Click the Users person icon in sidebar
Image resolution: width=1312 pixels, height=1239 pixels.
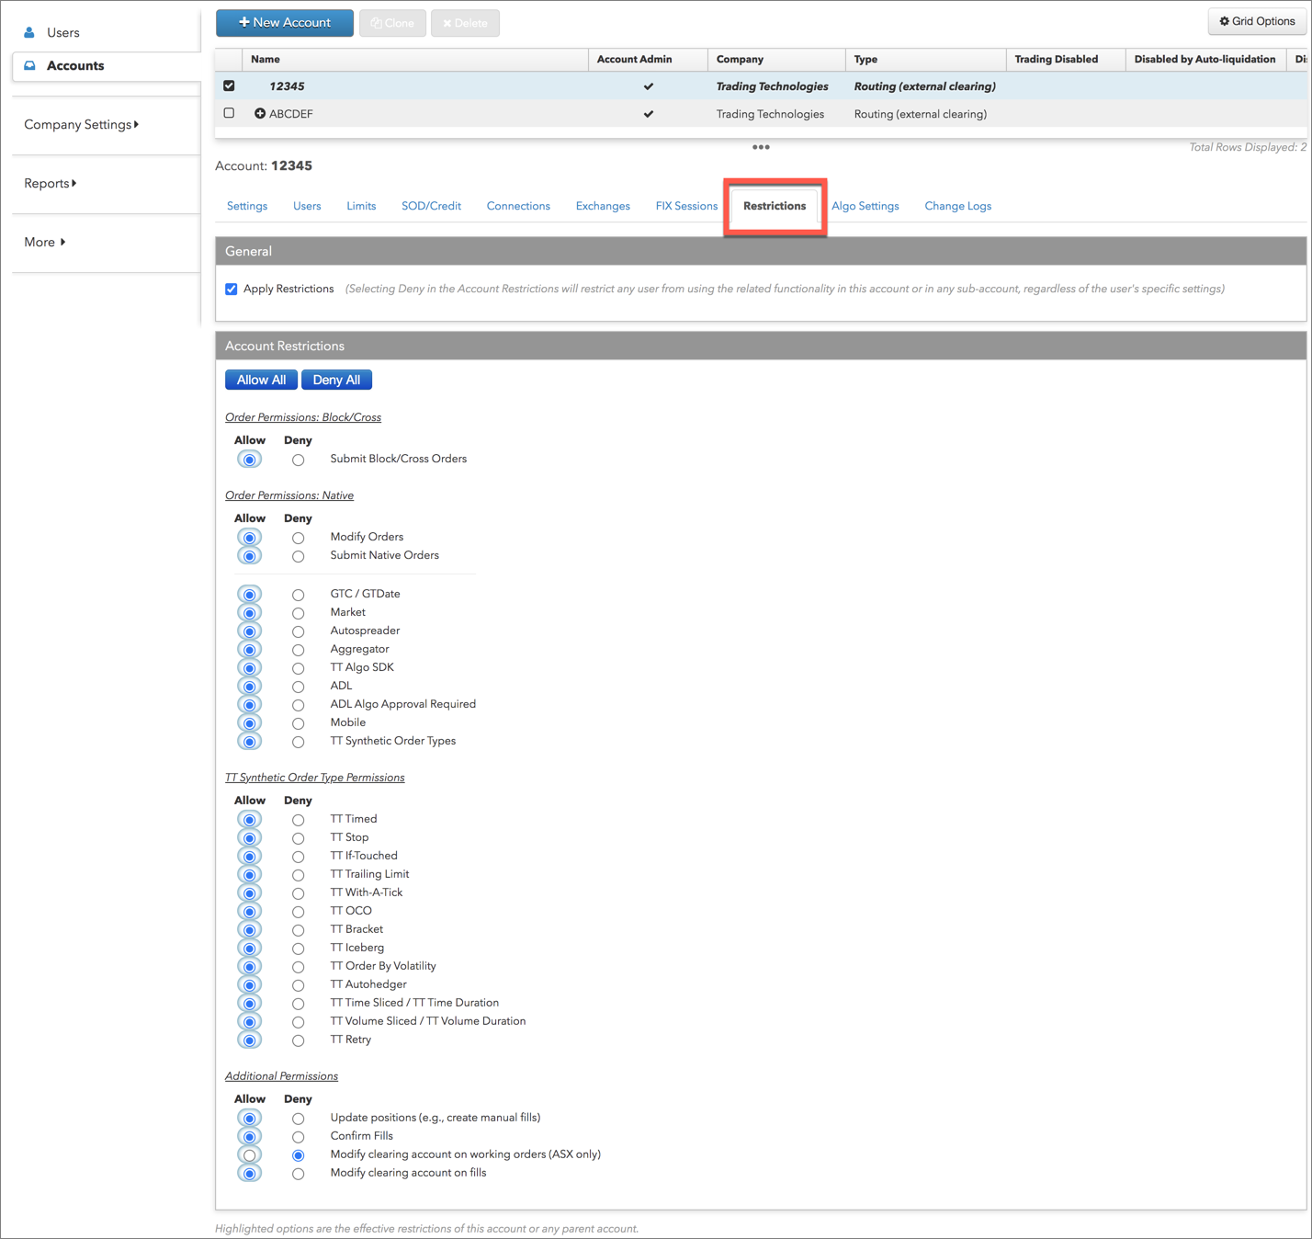pos(29,32)
